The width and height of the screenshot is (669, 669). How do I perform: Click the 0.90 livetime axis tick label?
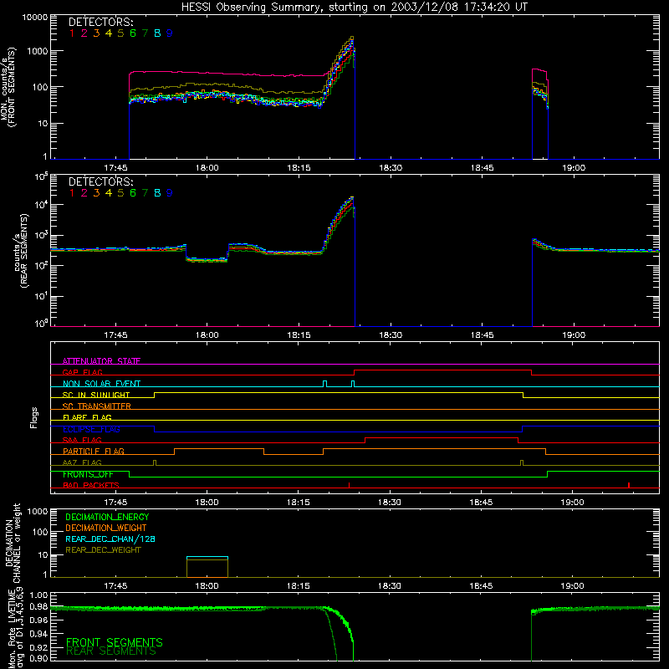pos(39,658)
